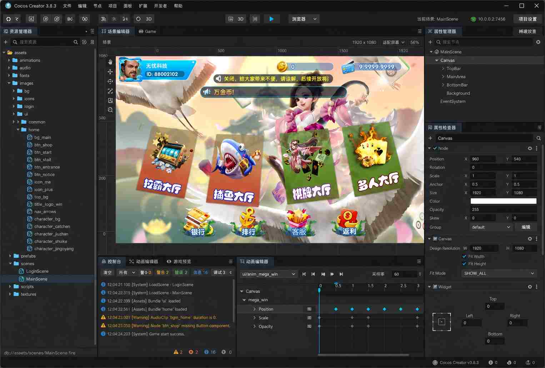Click the asset search input field
This screenshot has width=545, height=368.
click(x=45, y=42)
